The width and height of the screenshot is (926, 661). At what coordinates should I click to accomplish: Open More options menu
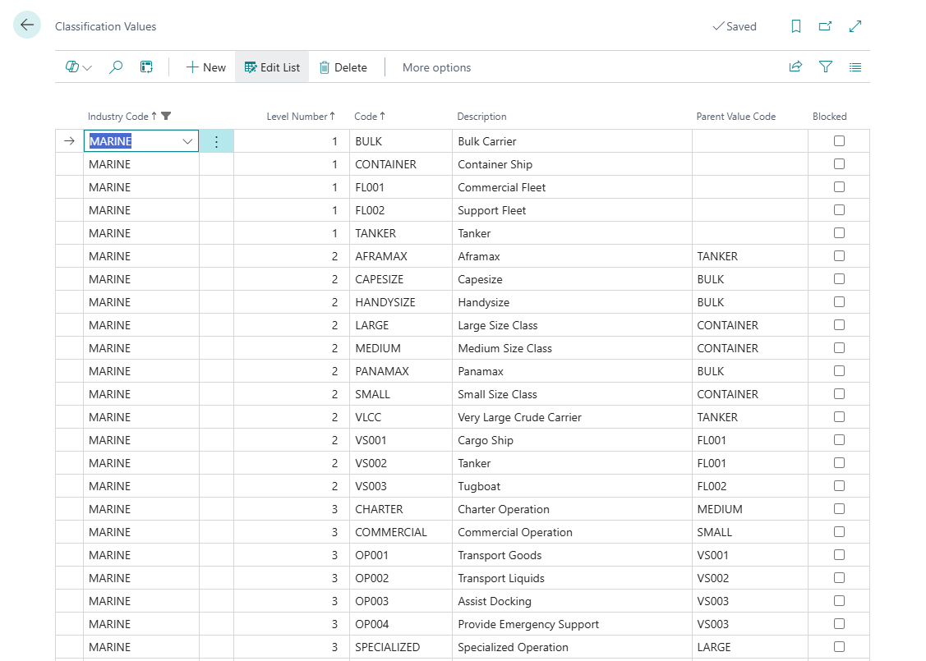(x=436, y=67)
